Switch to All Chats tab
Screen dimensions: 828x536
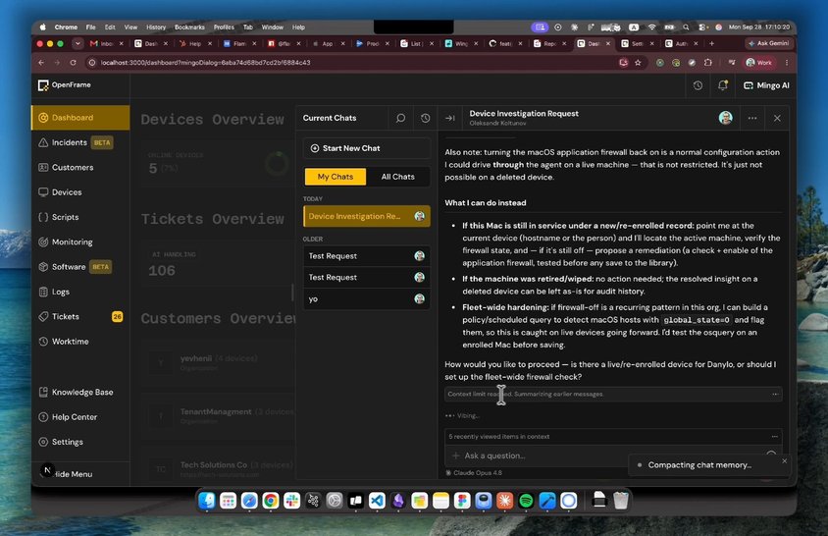click(397, 177)
